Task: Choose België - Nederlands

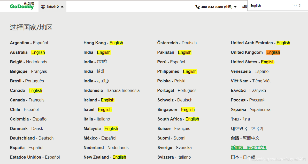Action: 28,62
